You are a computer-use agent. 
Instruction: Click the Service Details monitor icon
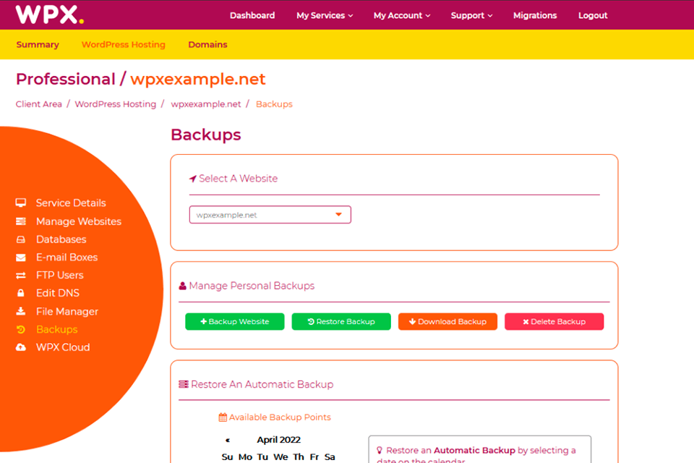[x=21, y=203]
